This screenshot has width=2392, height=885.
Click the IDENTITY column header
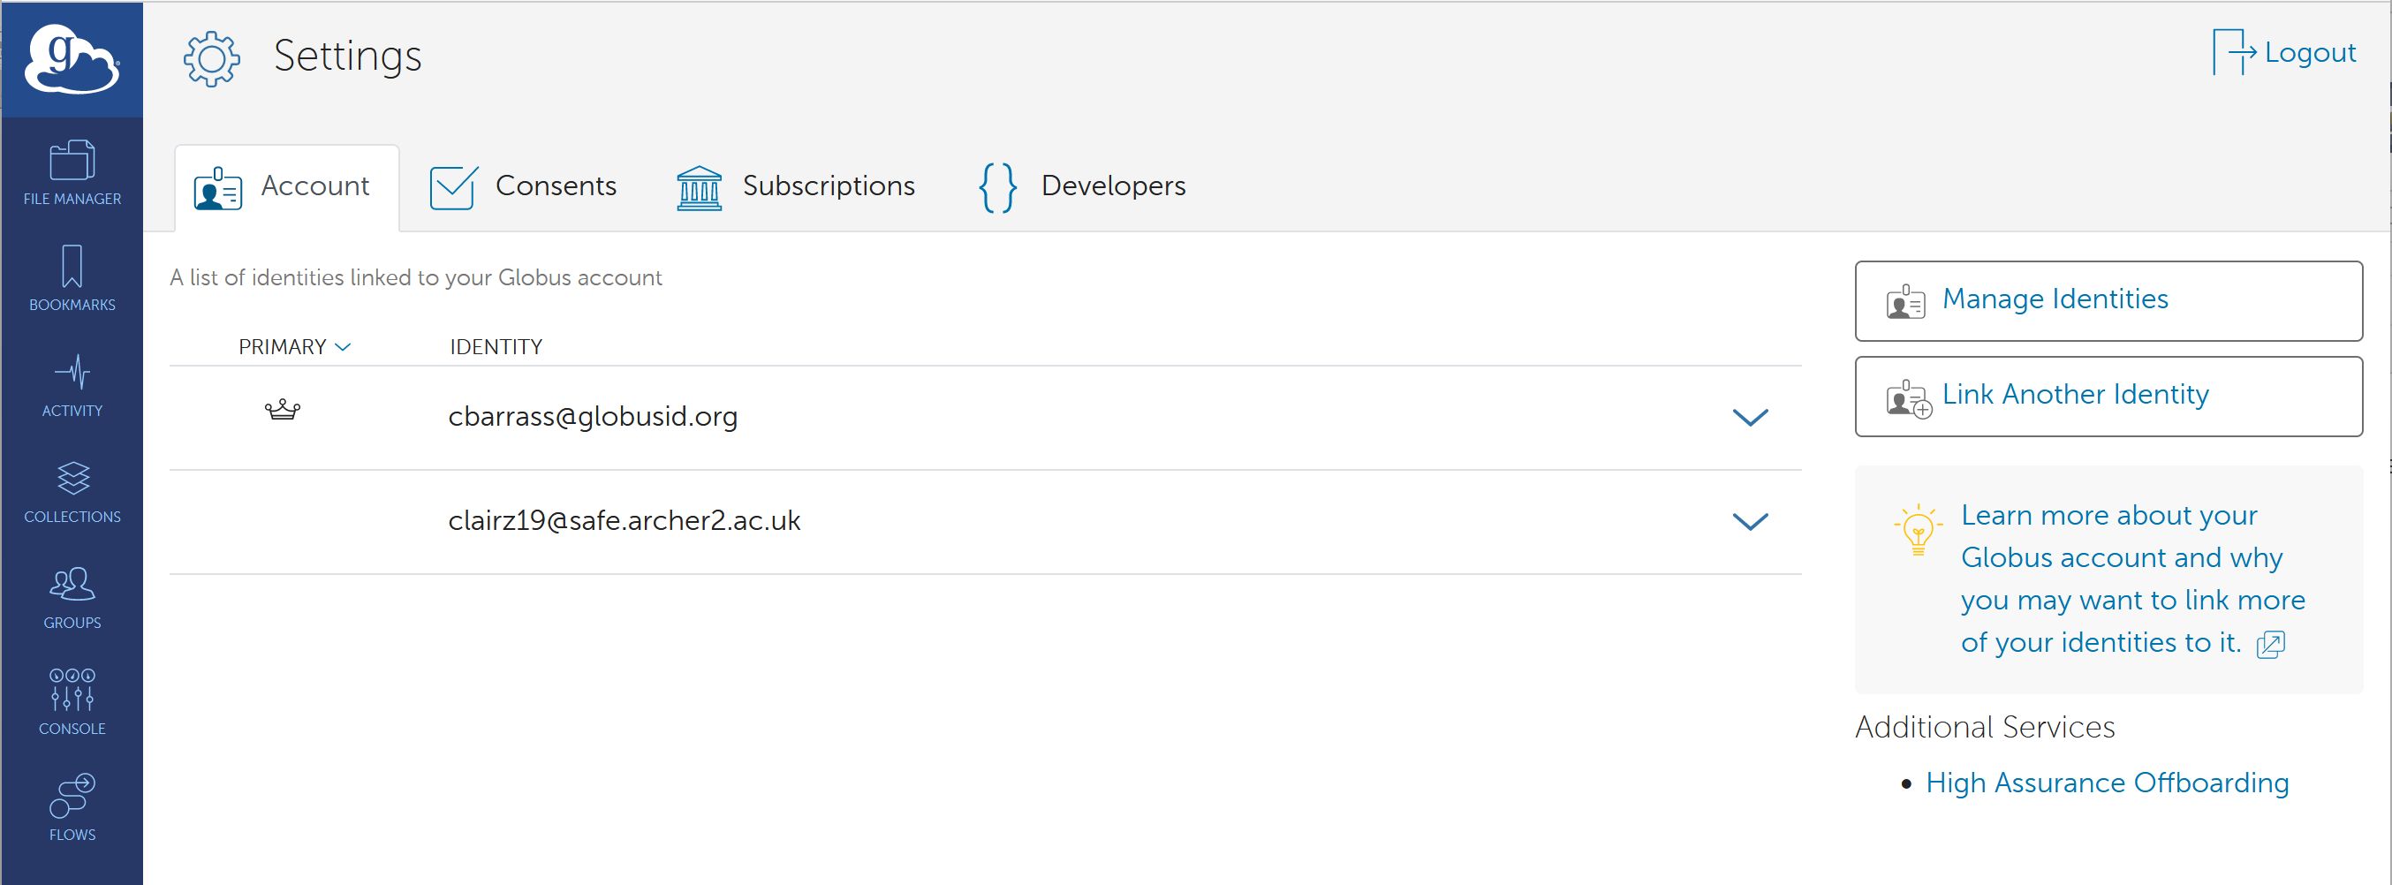click(x=496, y=347)
